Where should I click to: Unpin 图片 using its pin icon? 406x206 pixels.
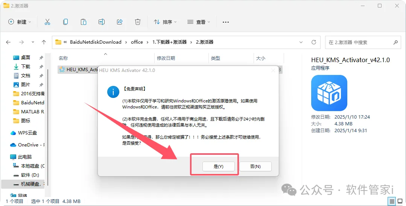pyautogui.click(x=41, y=85)
